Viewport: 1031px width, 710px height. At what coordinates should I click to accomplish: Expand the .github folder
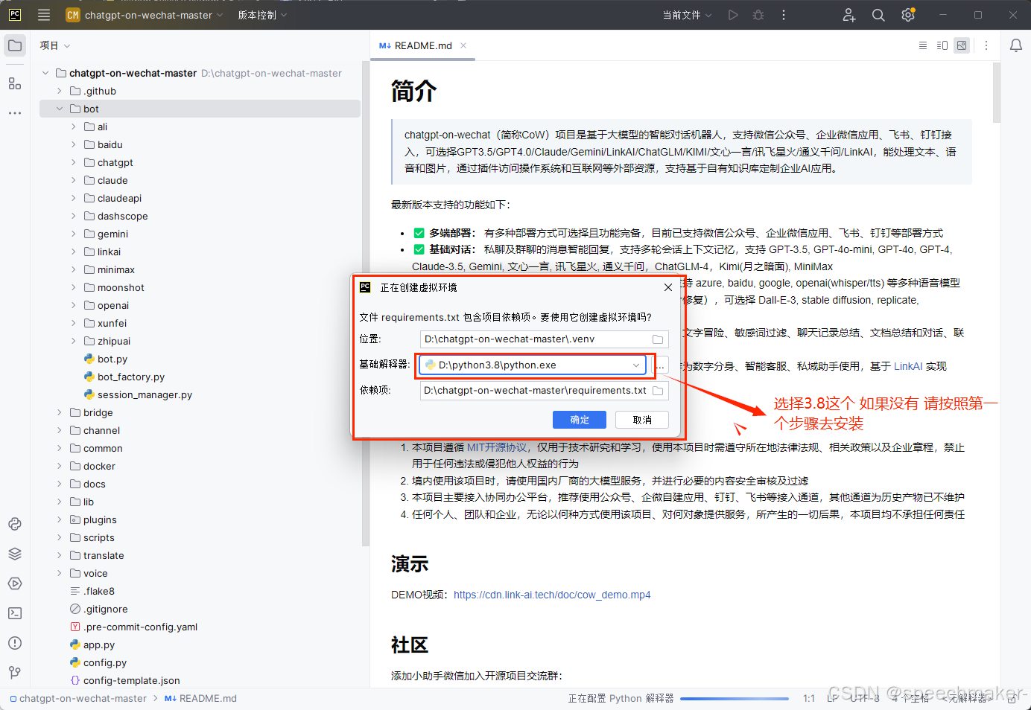pyautogui.click(x=60, y=91)
